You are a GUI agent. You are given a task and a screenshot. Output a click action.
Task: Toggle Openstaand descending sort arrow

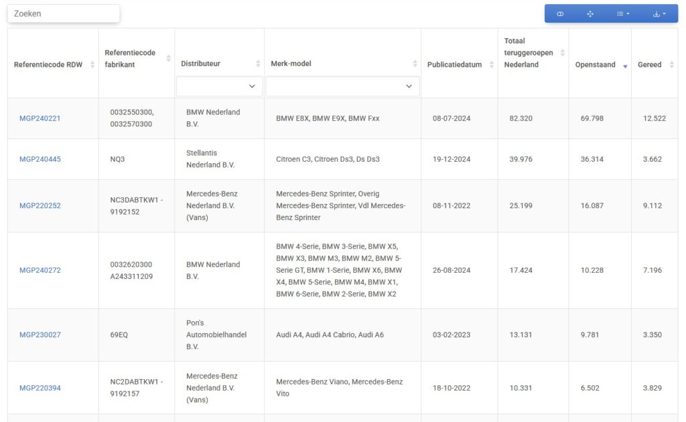click(x=625, y=66)
